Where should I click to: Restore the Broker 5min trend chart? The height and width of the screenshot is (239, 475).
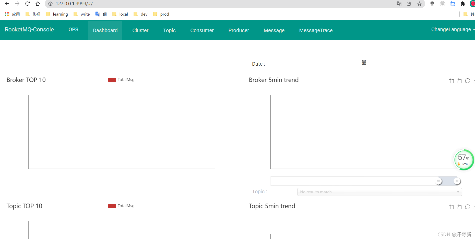coord(468,81)
